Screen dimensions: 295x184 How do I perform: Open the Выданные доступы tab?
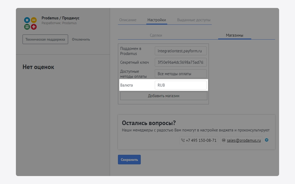194,20
